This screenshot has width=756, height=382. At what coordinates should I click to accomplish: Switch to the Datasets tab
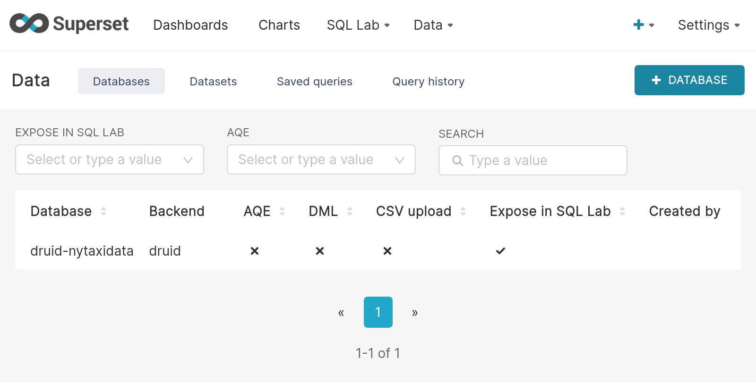coord(213,81)
